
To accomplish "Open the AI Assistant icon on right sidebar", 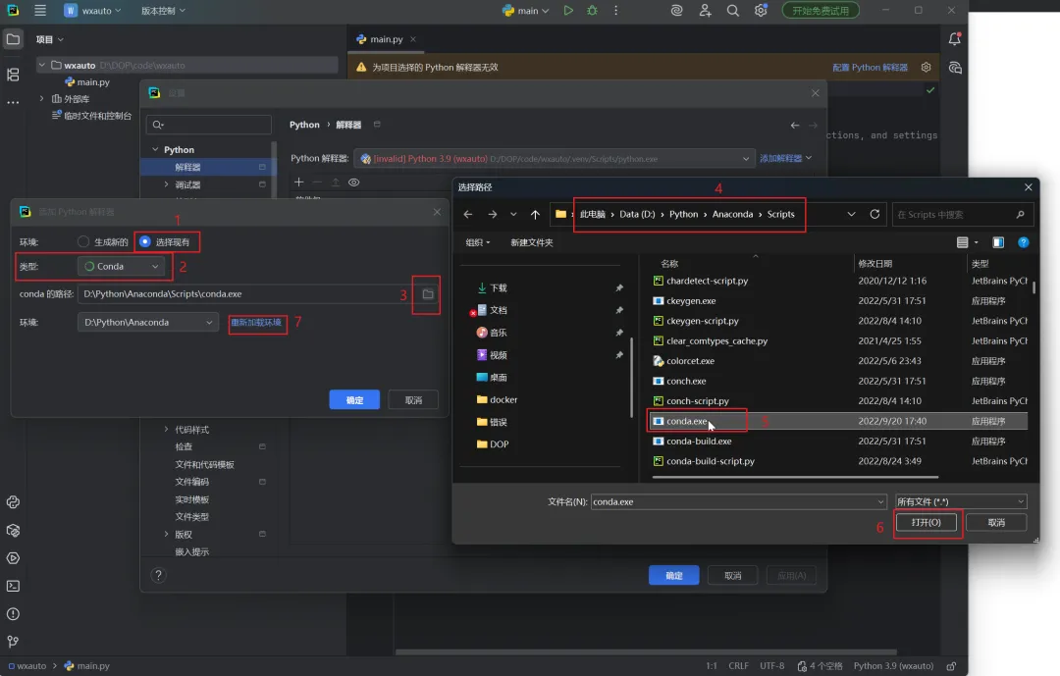I will pyautogui.click(x=955, y=68).
